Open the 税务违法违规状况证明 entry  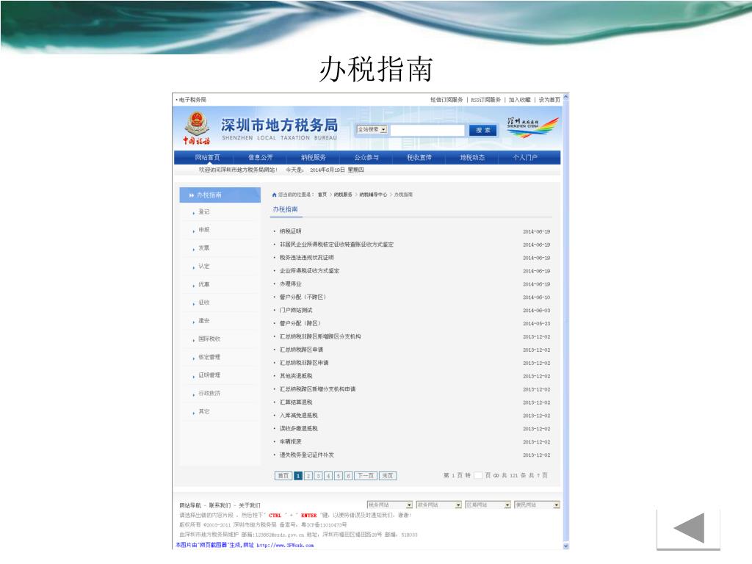pos(307,258)
